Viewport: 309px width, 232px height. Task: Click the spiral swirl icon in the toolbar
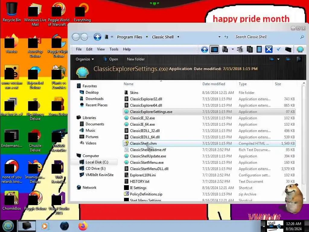tap(240, 49)
